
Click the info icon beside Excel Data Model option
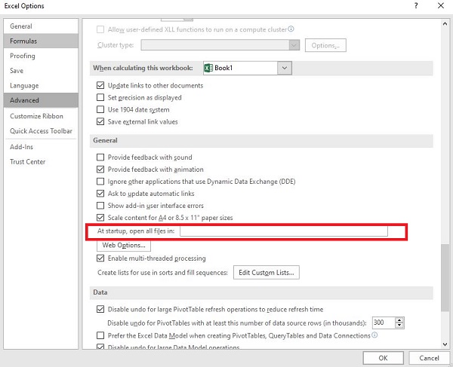click(x=374, y=335)
